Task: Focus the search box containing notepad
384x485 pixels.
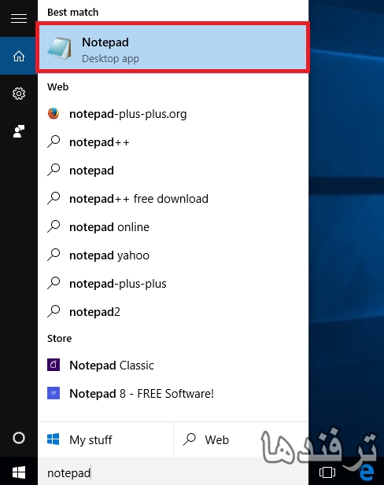Action: (x=173, y=472)
